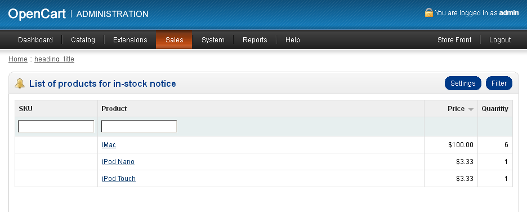Open the Catalog menu
This screenshot has width=527, height=212.
tap(83, 39)
